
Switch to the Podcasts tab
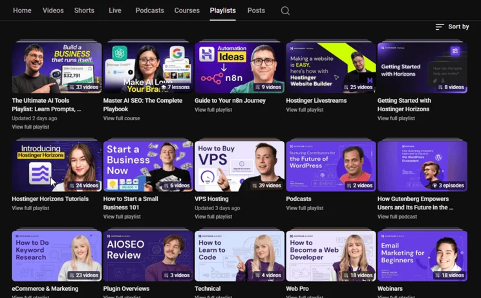(150, 10)
